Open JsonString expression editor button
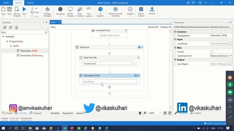The height and width of the screenshot is (131, 234). click(x=230, y=44)
